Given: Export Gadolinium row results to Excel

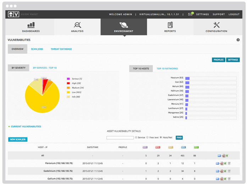Looking at the screenshot, I should [x=226, y=171].
